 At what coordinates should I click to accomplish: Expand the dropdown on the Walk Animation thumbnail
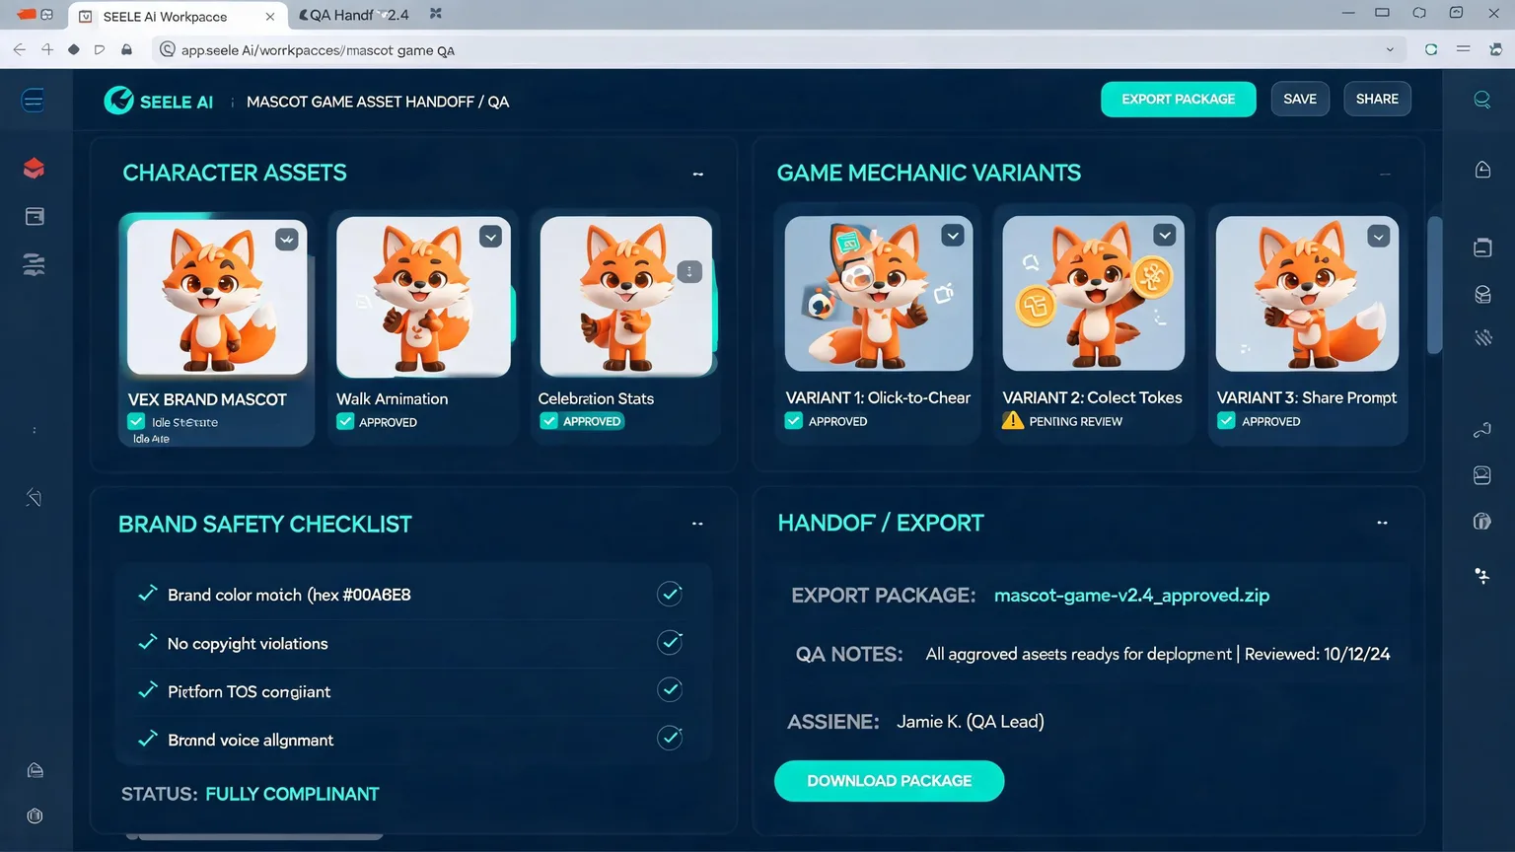(x=490, y=237)
